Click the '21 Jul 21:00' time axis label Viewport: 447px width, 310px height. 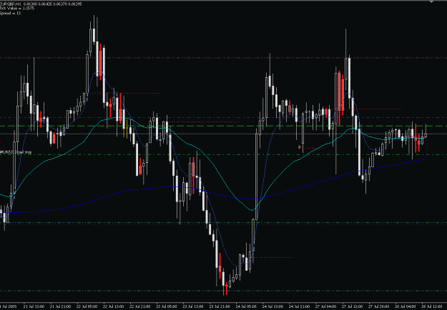[x=61, y=306]
